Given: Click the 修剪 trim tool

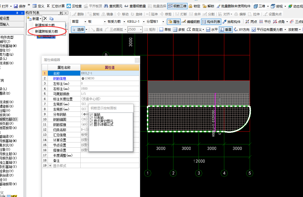Looking at the screenshot, I should pyautogui.click(x=166, y=14).
